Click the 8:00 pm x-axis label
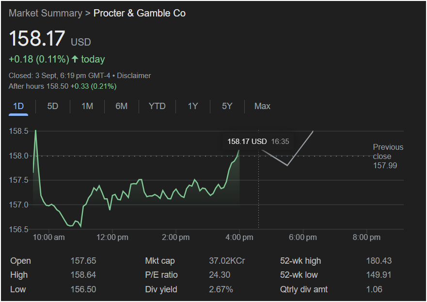Viewport: 427px width, 302px height. tap(366, 237)
